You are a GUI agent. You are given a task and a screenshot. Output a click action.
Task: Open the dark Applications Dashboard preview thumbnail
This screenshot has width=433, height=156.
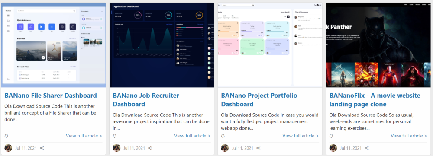point(162,45)
